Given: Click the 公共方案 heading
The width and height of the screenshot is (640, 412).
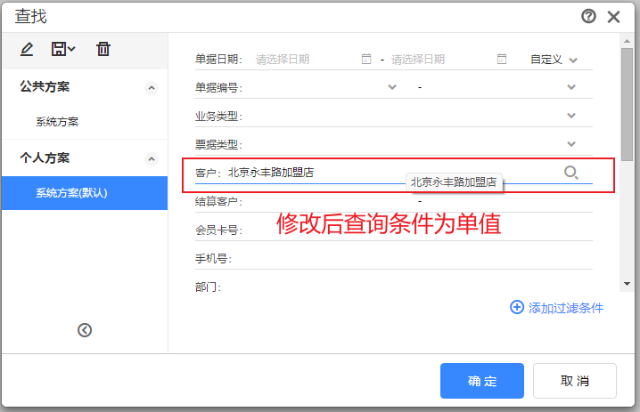Looking at the screenshot, I should [45, 87].
